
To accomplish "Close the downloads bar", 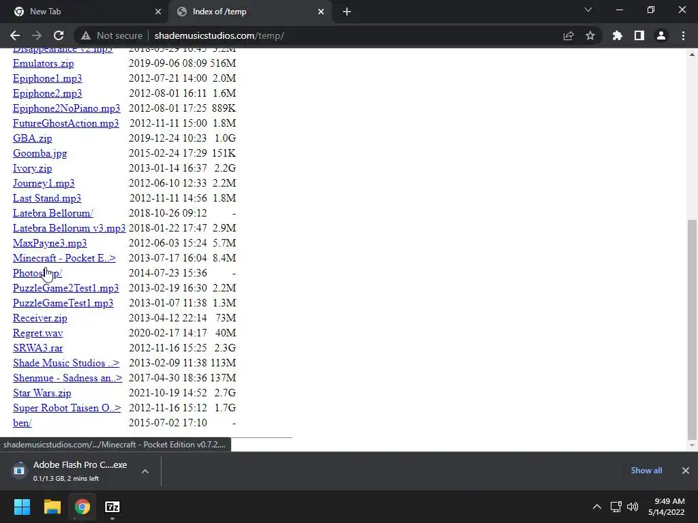I will point(686,471).
